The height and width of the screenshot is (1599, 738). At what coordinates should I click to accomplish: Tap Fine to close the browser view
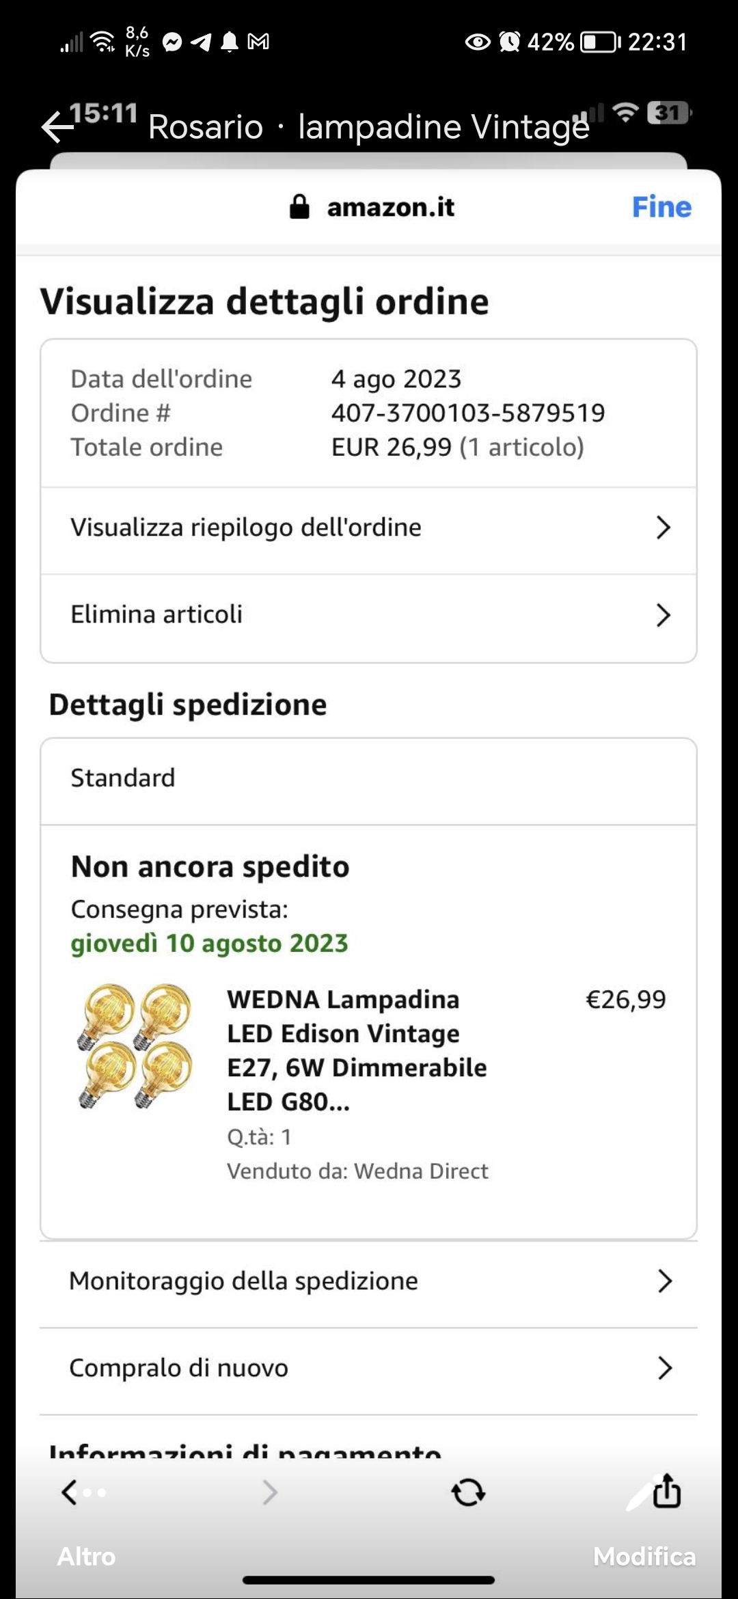pyautogui.click(x=661, y=206)
